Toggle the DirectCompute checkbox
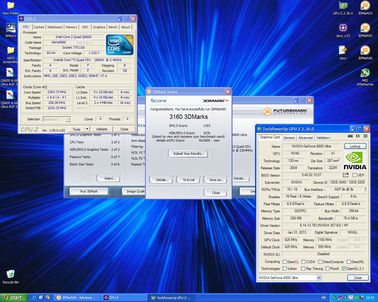Viewport: 378px width, 302px height. [x=320, y=262]
